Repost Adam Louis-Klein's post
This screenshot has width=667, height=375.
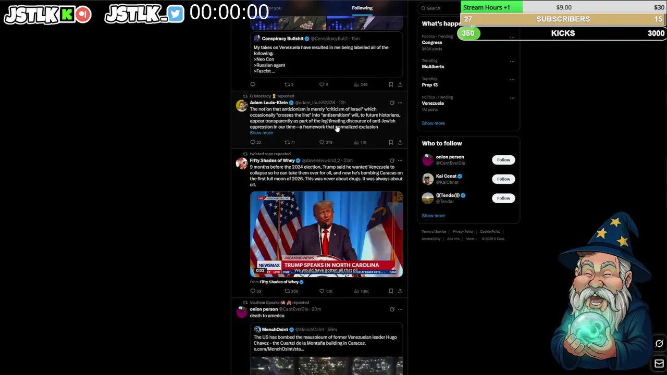pos(289,142)
